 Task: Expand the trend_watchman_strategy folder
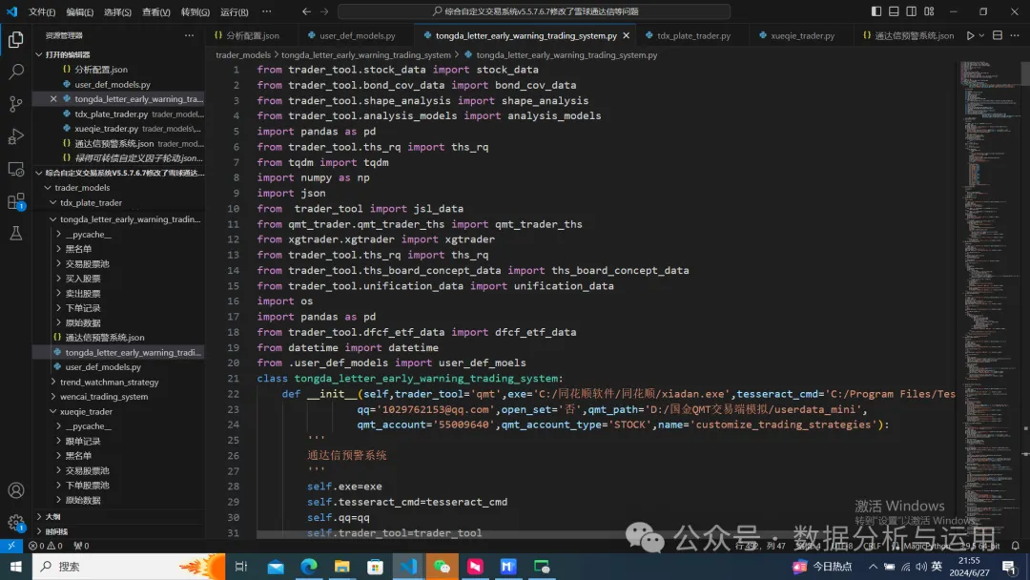pyautogui.click(x=53, y=382)
